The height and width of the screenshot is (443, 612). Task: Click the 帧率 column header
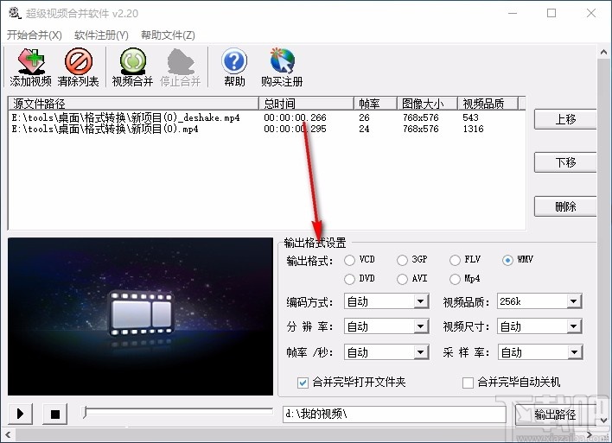[375, 104]
